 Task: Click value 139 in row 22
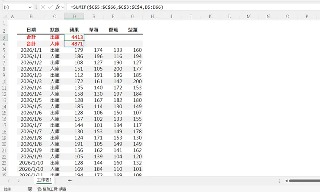tap(93, 157)
